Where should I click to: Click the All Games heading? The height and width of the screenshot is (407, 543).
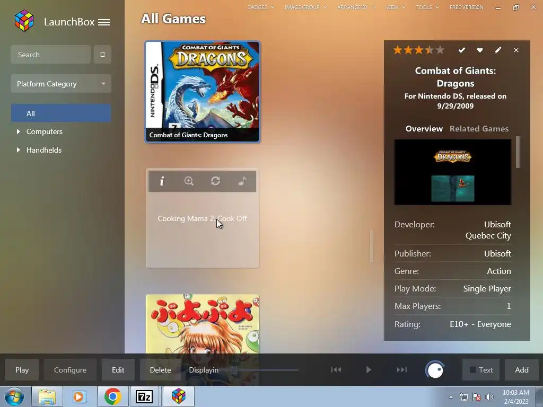pos(173,19)
